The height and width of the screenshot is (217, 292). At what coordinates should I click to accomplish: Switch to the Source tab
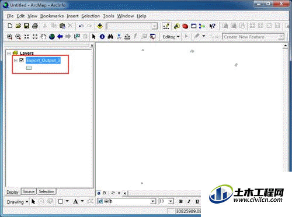[29, 191]
